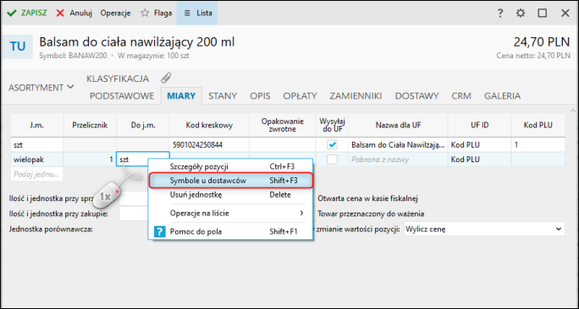Open settings via the gear icon
Image resolution: width=579 pixels, height=309 pixels.
[521, 14]
